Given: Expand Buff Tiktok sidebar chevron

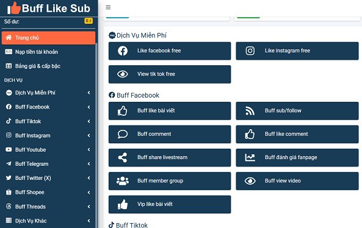Looking at the screenshot, I should click(89, 121).
